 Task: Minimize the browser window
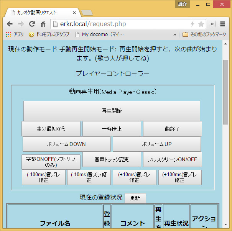(x=198, y=5)
